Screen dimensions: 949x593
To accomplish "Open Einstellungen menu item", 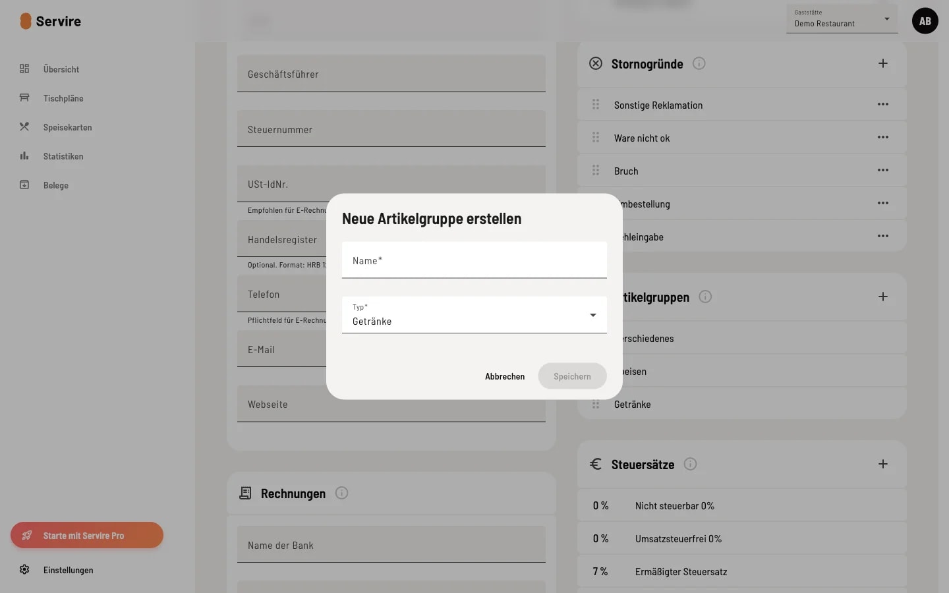I will pyautogui.click(x=69, y=570).
